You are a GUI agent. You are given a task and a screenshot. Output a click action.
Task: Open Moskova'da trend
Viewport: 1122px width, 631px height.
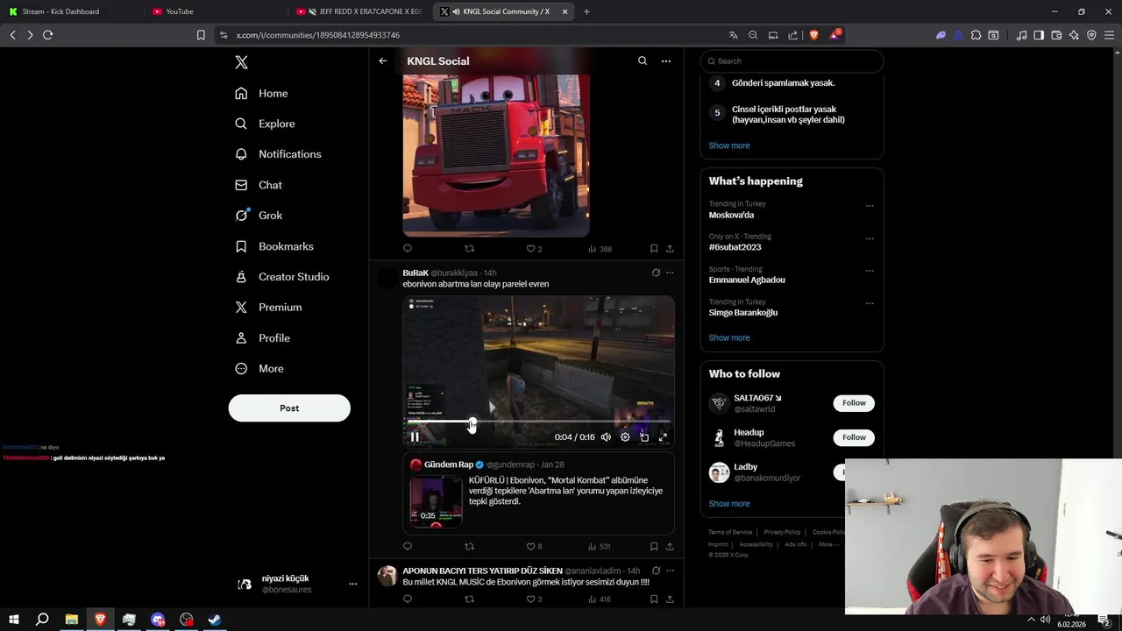[x=731, y=215]
